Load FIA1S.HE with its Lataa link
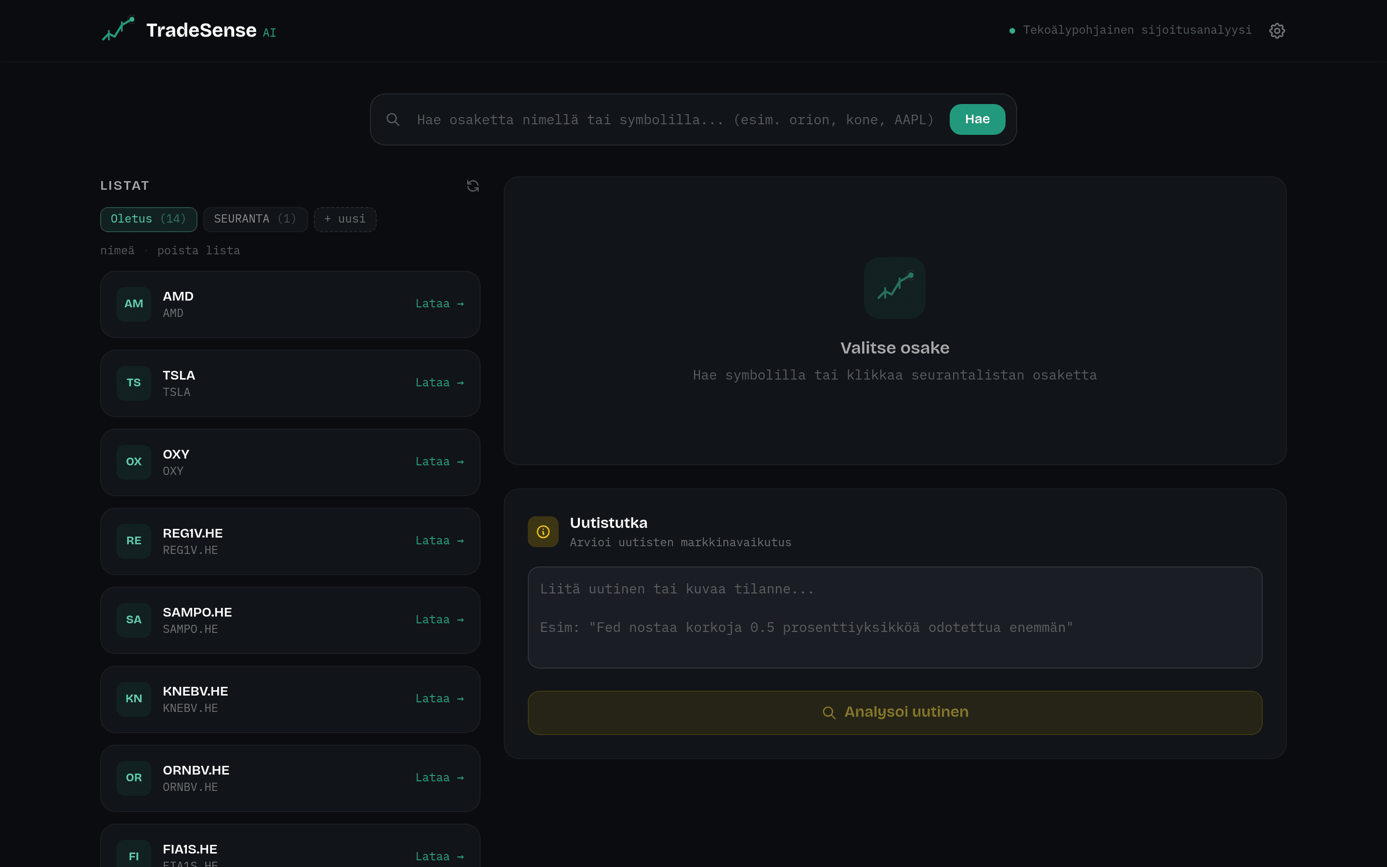 440,857
